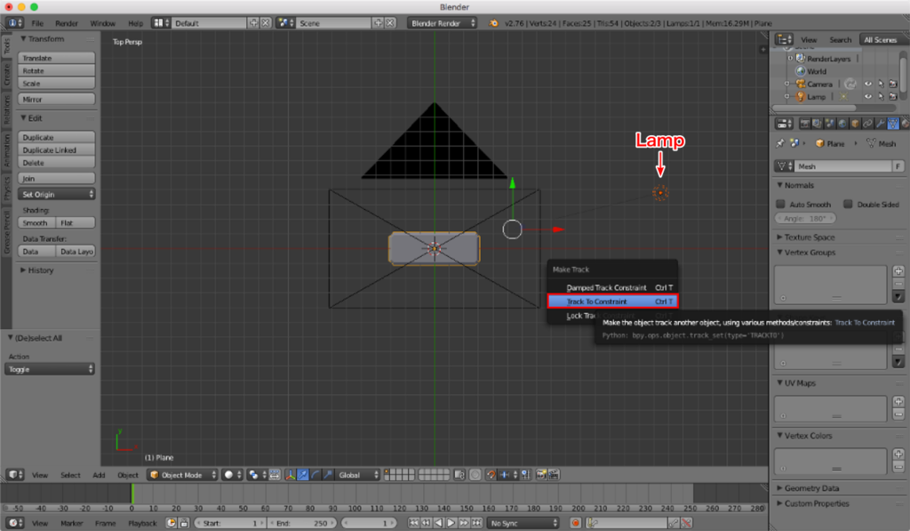Open the Global orientation dropdown
Image resolution: width=910 pixels, height=531 pixels.
pyautogui.click(x=357, y=475)
